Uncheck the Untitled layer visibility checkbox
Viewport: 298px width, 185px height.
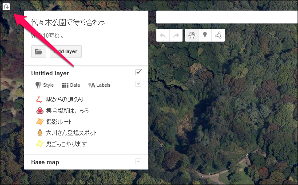[139, 72]
